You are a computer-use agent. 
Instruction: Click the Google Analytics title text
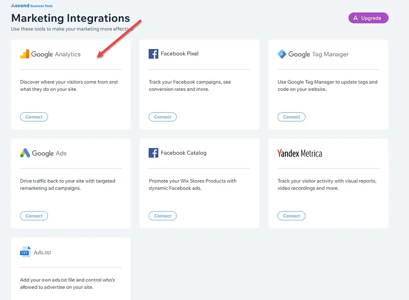click(56, 54)
